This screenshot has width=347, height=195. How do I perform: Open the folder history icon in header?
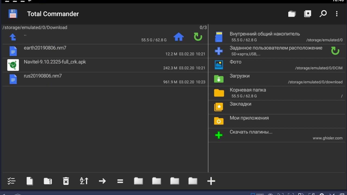pos(292,14)
